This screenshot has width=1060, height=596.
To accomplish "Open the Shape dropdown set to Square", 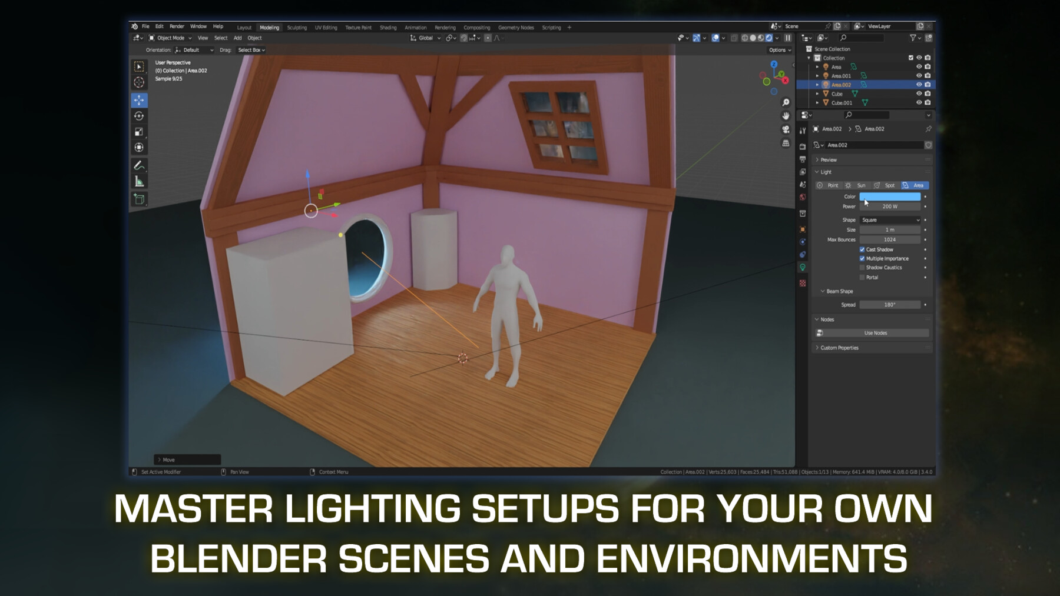I will [890, 219].
